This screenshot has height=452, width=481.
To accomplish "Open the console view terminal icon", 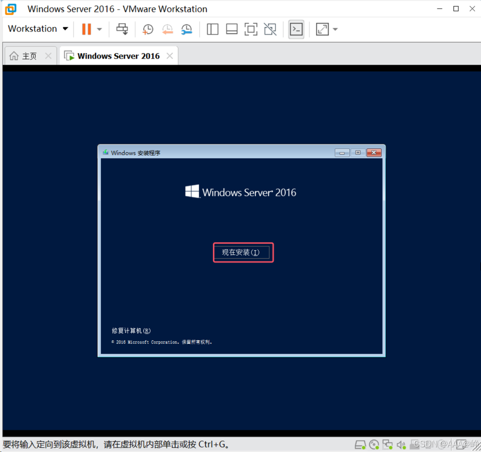I will coord(296,29).
